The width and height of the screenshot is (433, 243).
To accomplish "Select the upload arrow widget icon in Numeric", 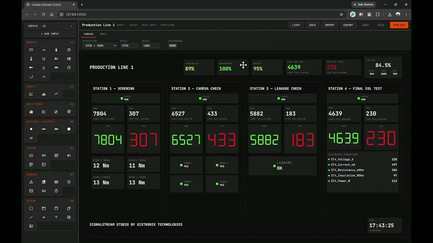I will point(44,67).
